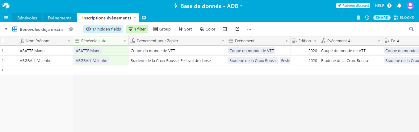The height and width of the screenshot is (132, 419).
Task: Open Bénévole auto column dropdown arrow
Action: point(125,41)
